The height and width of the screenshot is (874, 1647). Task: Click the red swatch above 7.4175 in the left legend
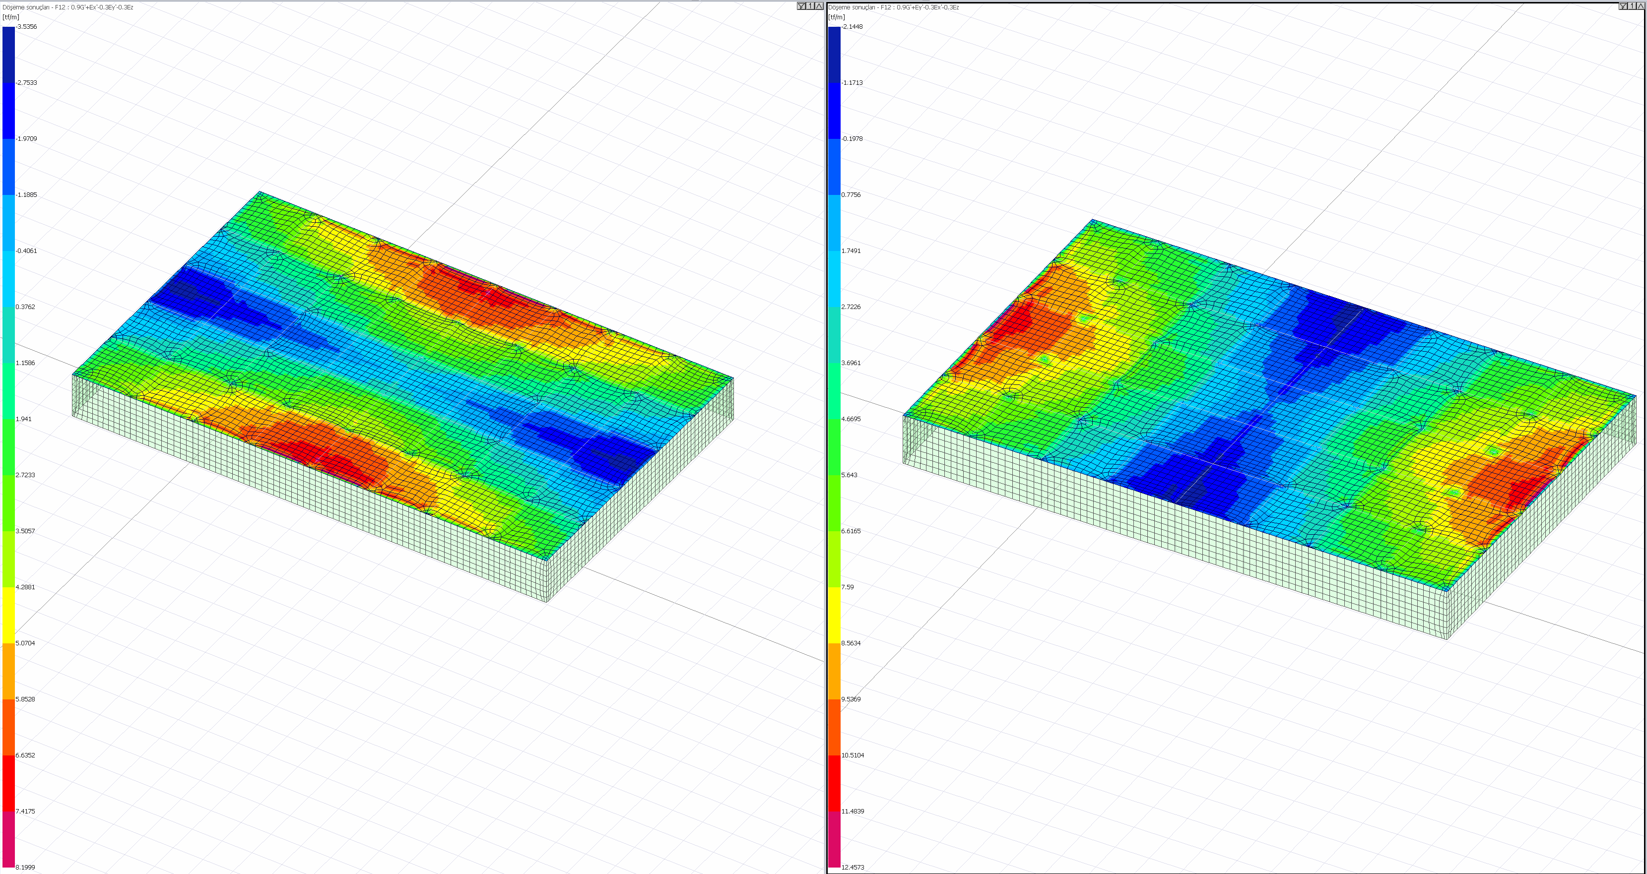(8, 783)
